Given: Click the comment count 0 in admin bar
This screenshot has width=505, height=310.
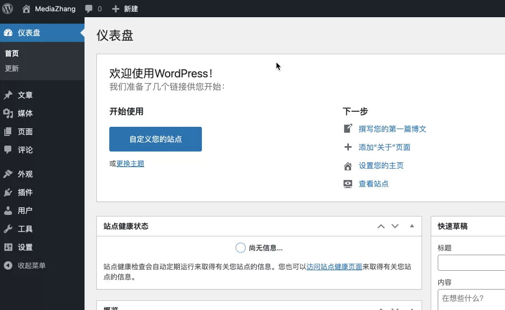Looking at the screenshot, I should 100,9.
